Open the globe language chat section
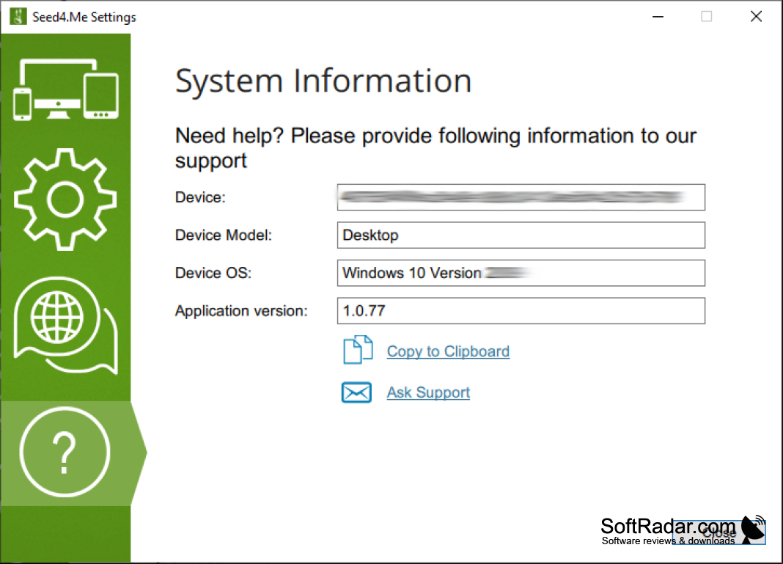This screenshot has height=564, width=783. click(65, 325)
